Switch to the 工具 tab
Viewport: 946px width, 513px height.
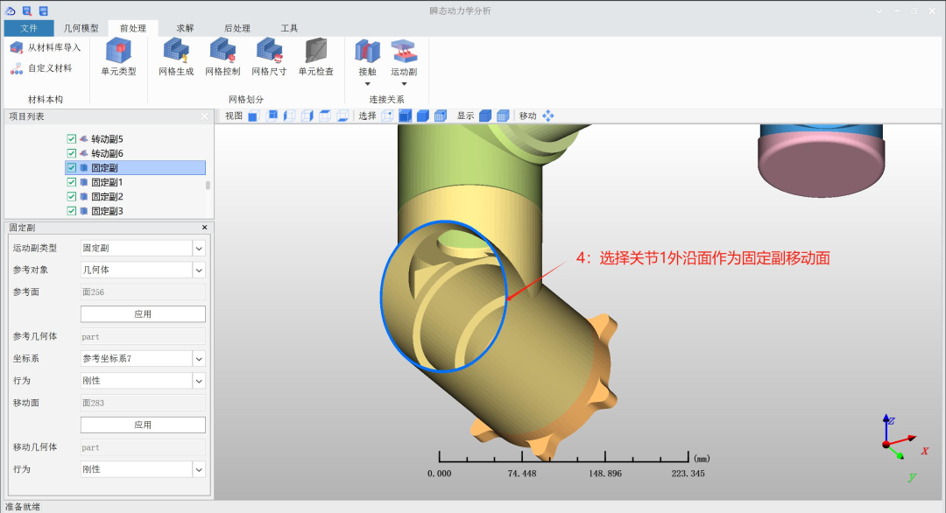289,28
